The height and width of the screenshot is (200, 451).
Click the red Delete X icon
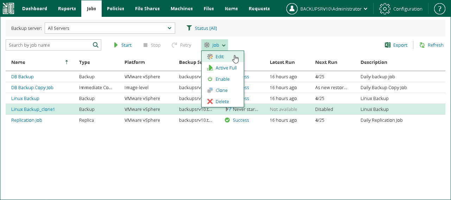[x=210, y=101]
